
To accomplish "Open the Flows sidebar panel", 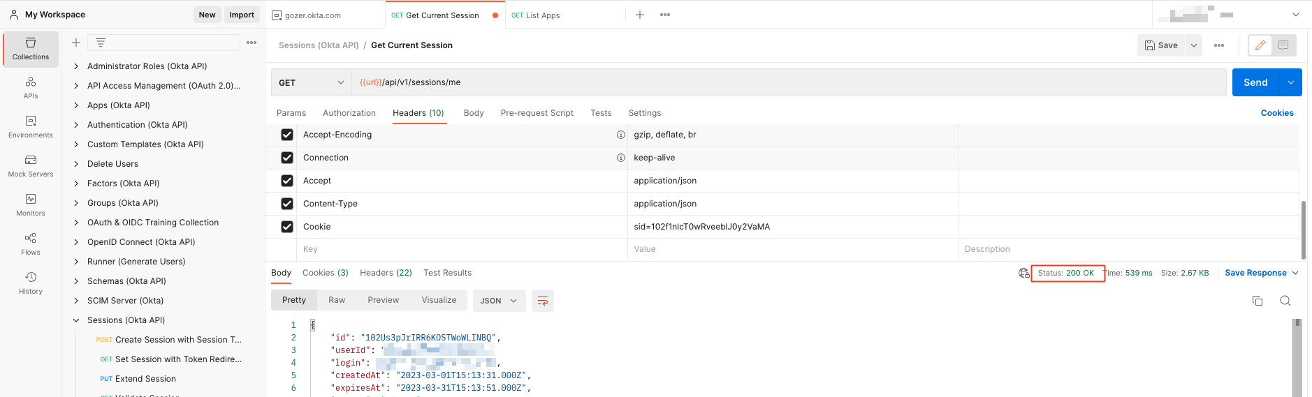I will click(x=31, y=244).
